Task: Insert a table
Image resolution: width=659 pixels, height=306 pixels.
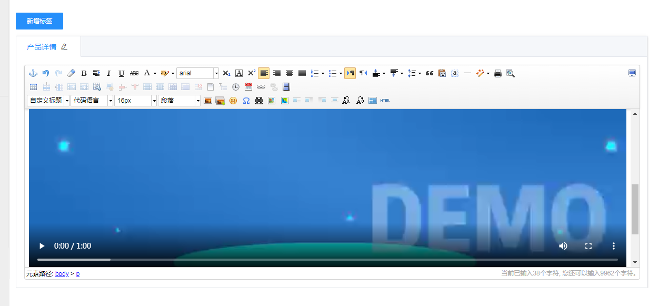Action: [x=33, y=87]
